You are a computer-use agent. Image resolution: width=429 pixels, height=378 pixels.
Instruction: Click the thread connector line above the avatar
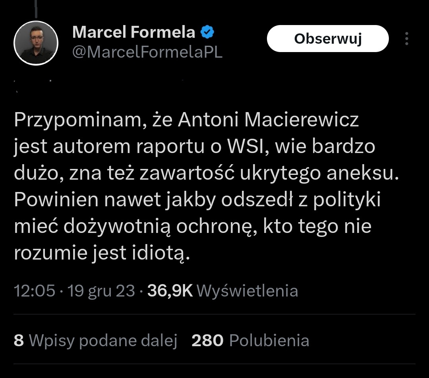tap(36, 9)
